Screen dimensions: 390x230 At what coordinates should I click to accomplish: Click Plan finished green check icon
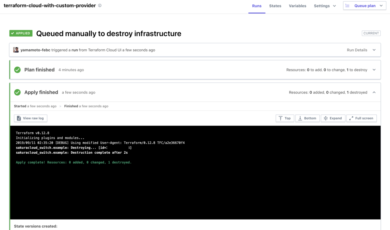18,70
